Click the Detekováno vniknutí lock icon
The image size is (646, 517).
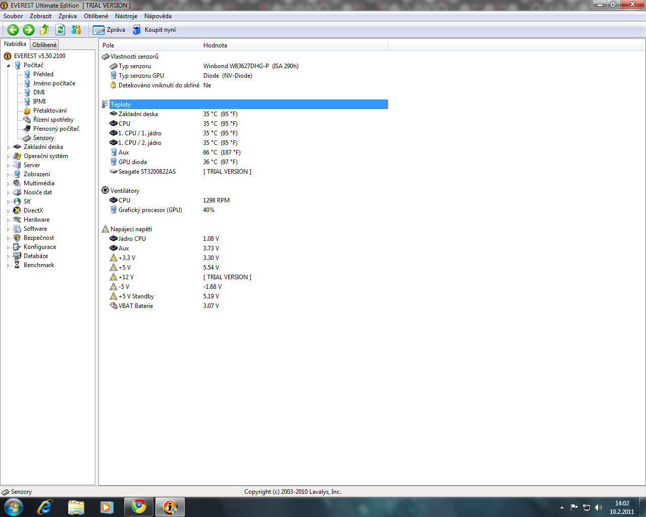[x=114, y=85]
